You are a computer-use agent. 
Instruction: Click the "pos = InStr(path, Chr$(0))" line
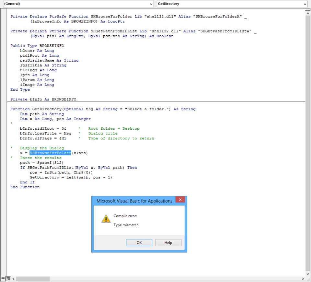point(61,172)
